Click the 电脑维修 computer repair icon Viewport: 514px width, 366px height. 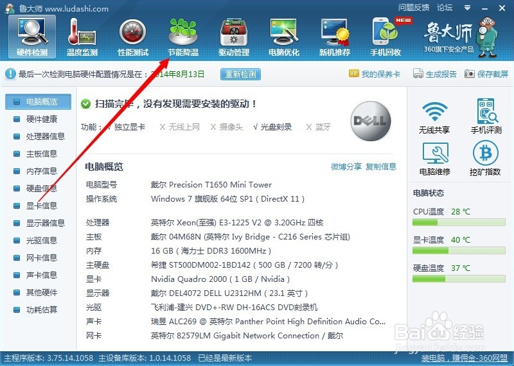(x=435, y=159)
